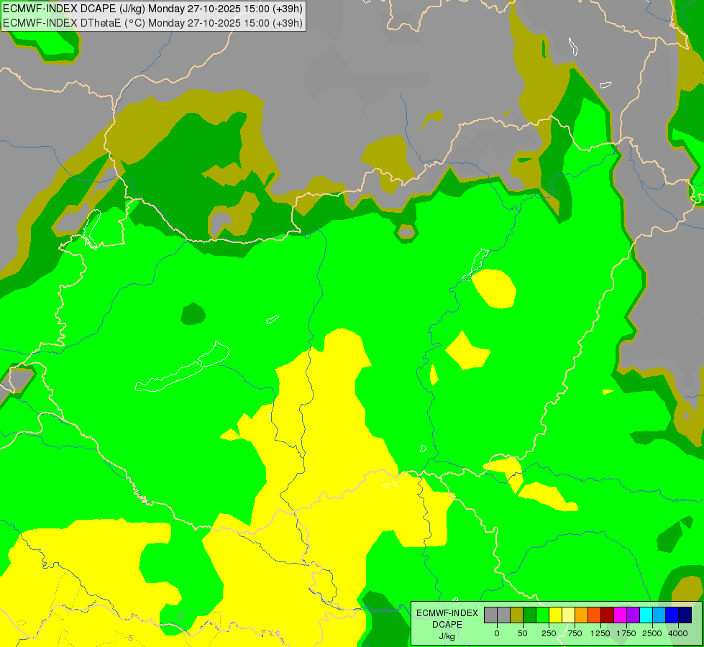Choose the pure blue legend swatch
This screenshot has width=704, height=647.
(672, 615)
